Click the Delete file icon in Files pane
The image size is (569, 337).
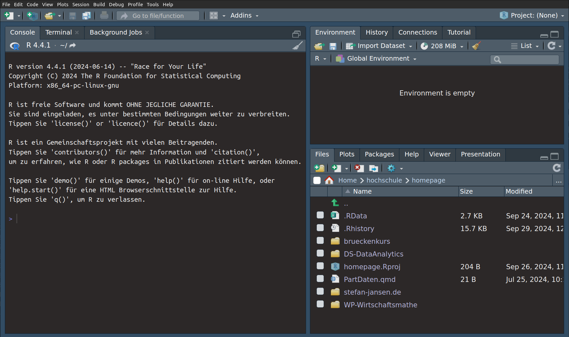[x=359, y=168]
